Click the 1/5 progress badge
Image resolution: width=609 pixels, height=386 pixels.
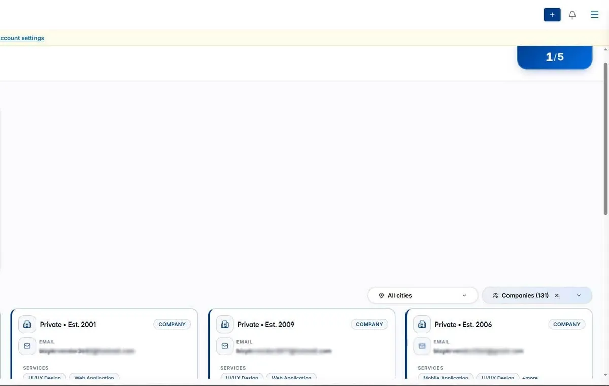coord(555,57)
